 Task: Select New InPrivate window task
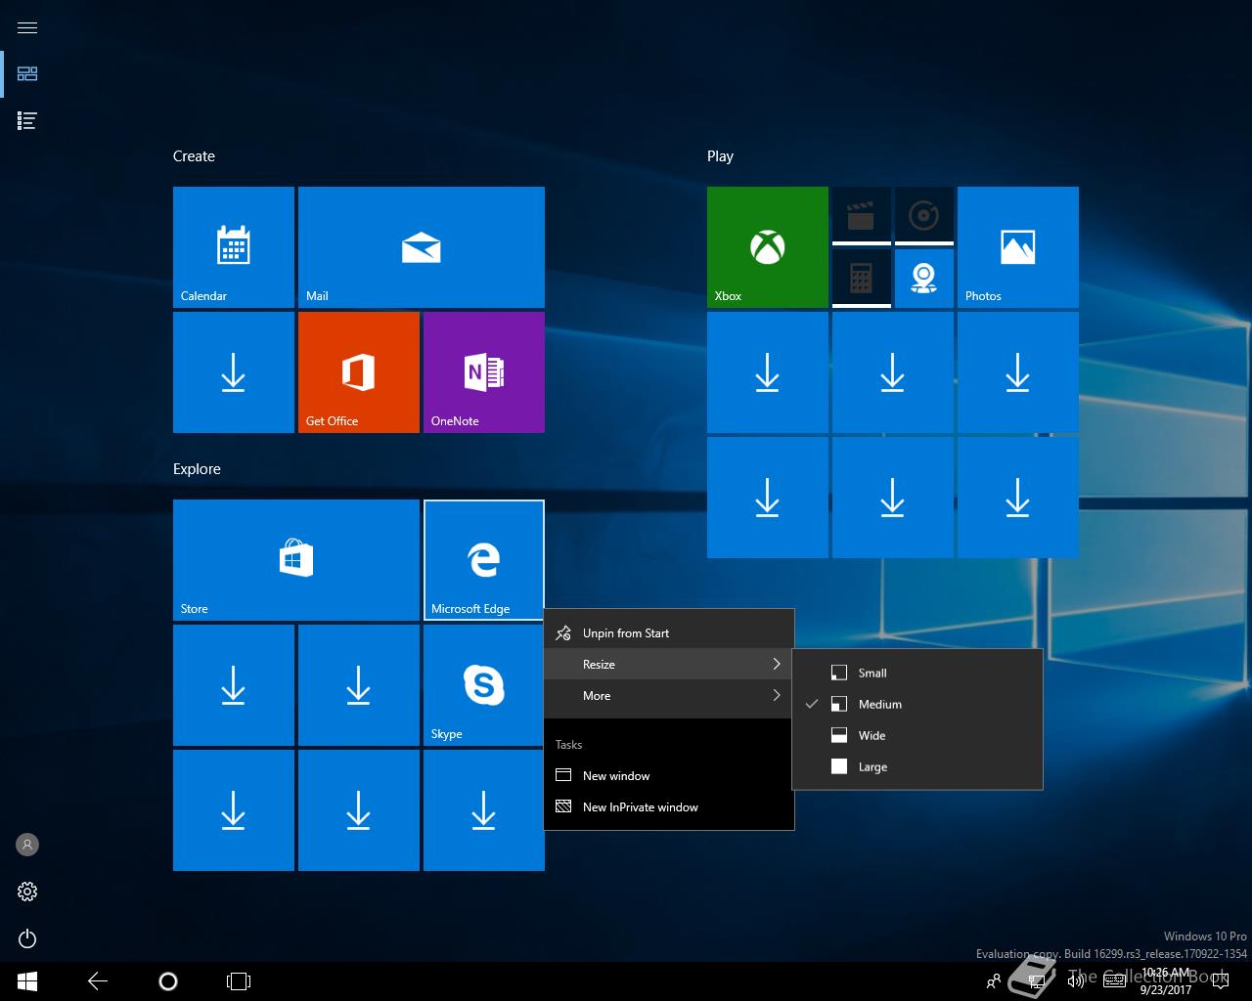669,807
